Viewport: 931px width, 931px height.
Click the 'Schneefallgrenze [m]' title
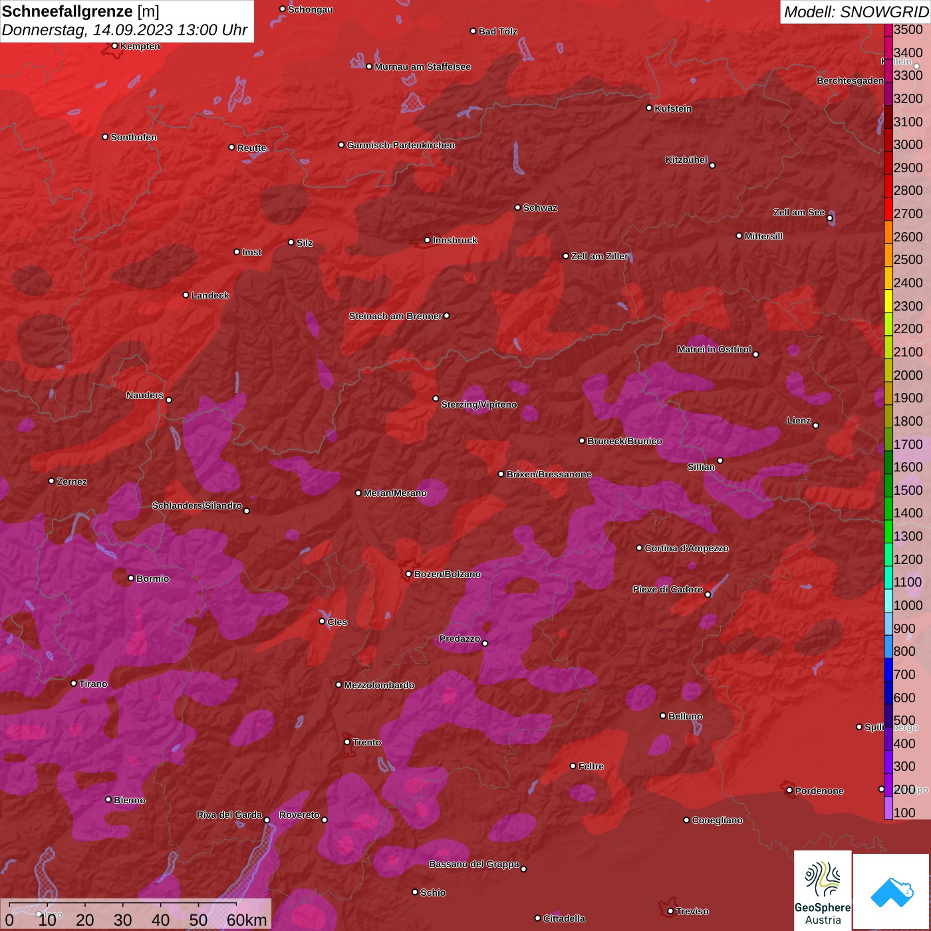click(80, 11)
